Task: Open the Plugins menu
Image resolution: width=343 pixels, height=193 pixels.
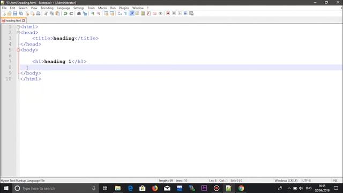Action: coord(124,8)
